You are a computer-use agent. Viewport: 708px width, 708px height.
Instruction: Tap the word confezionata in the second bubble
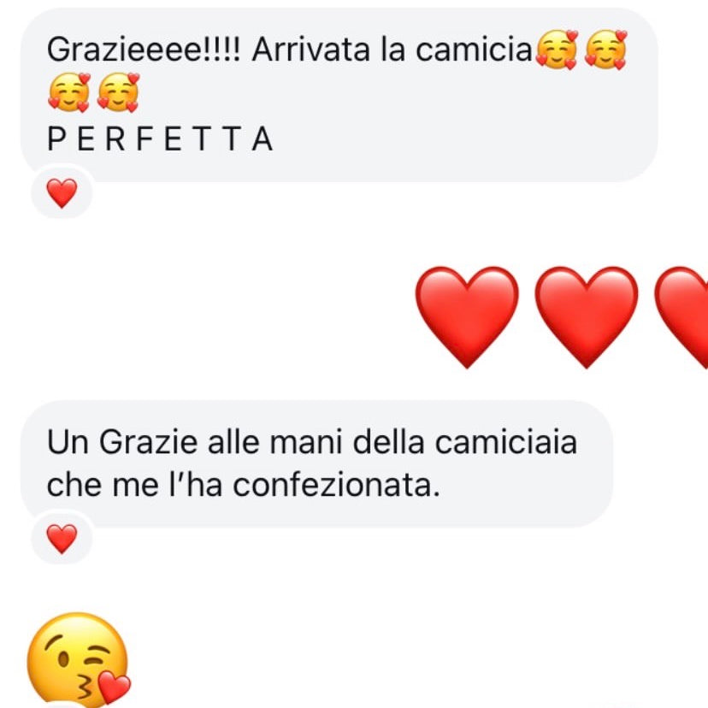pyautogui.click(x=336, y=486)
